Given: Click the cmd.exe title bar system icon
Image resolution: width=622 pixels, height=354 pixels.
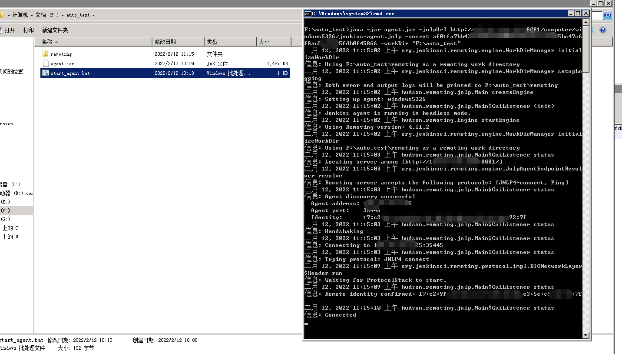Looking at the screenshot, I should pyautogui.click(x=308, y=13).
